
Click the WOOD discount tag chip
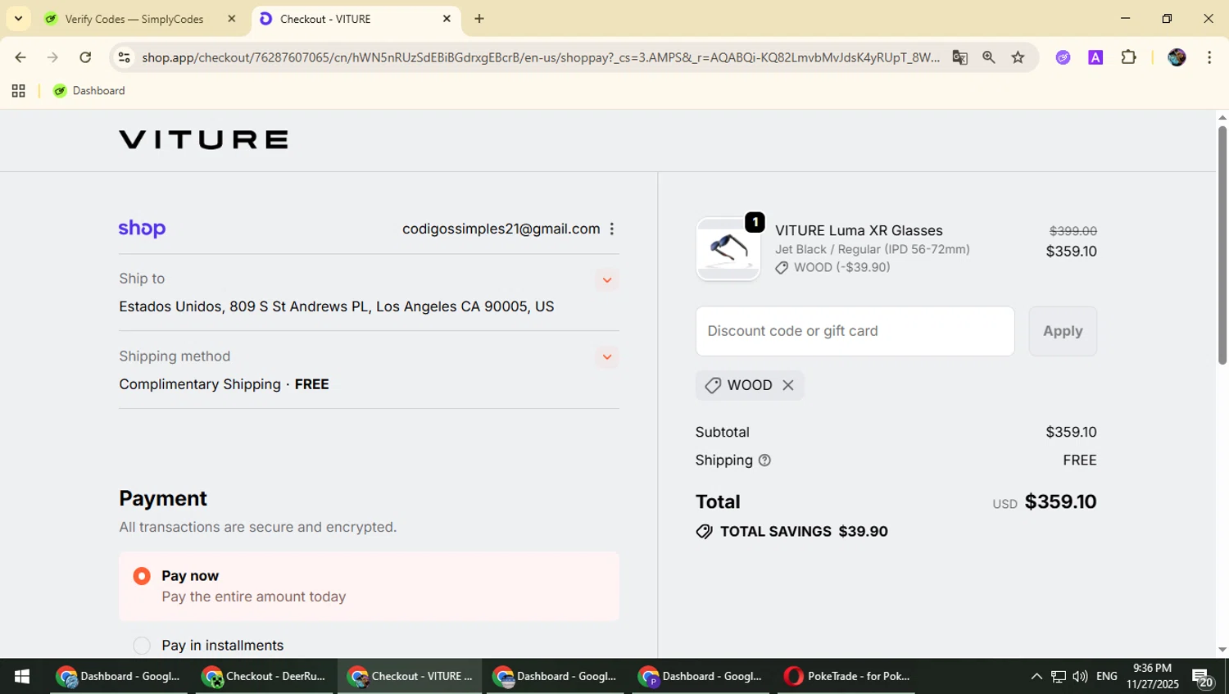[749, 385]
